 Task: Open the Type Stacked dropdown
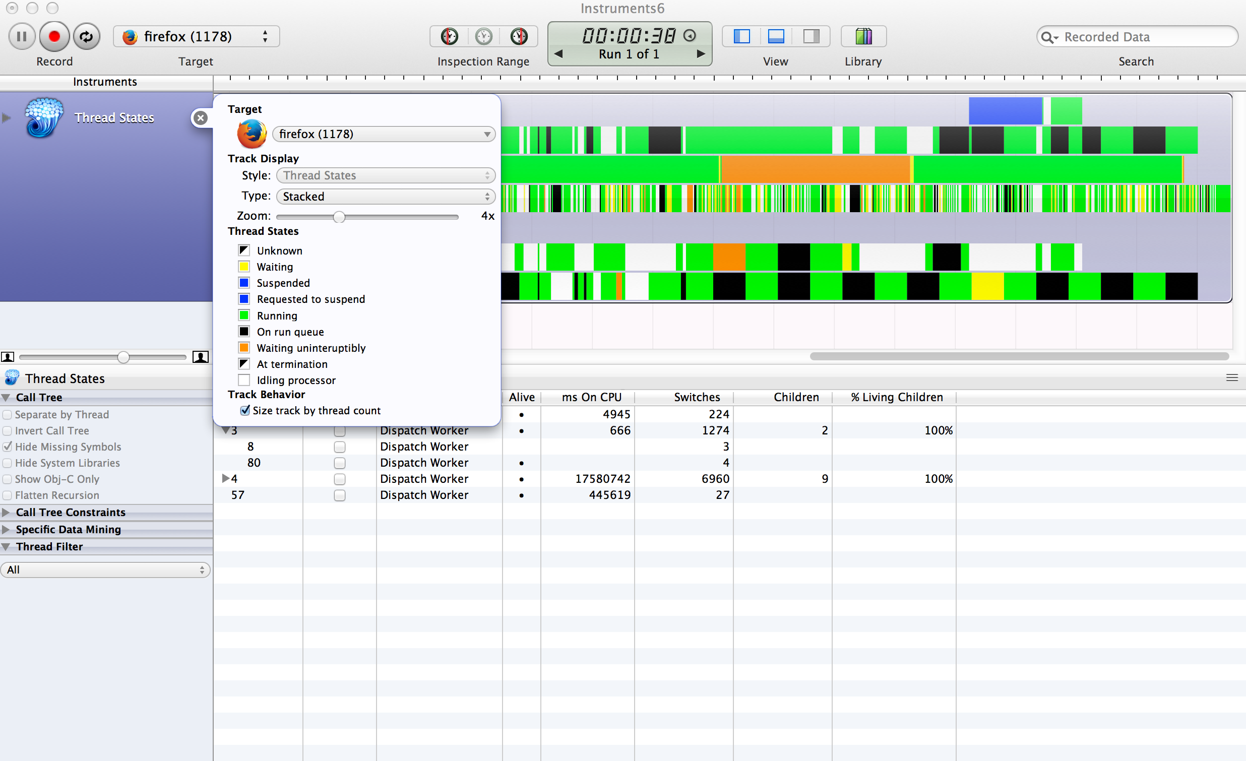(385, 196)
